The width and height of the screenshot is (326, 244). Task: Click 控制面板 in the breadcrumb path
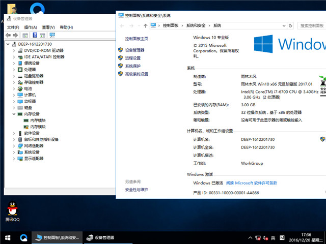point(171,25)
